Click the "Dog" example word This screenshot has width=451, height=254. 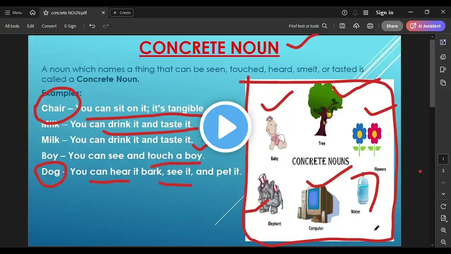point(51,172)
